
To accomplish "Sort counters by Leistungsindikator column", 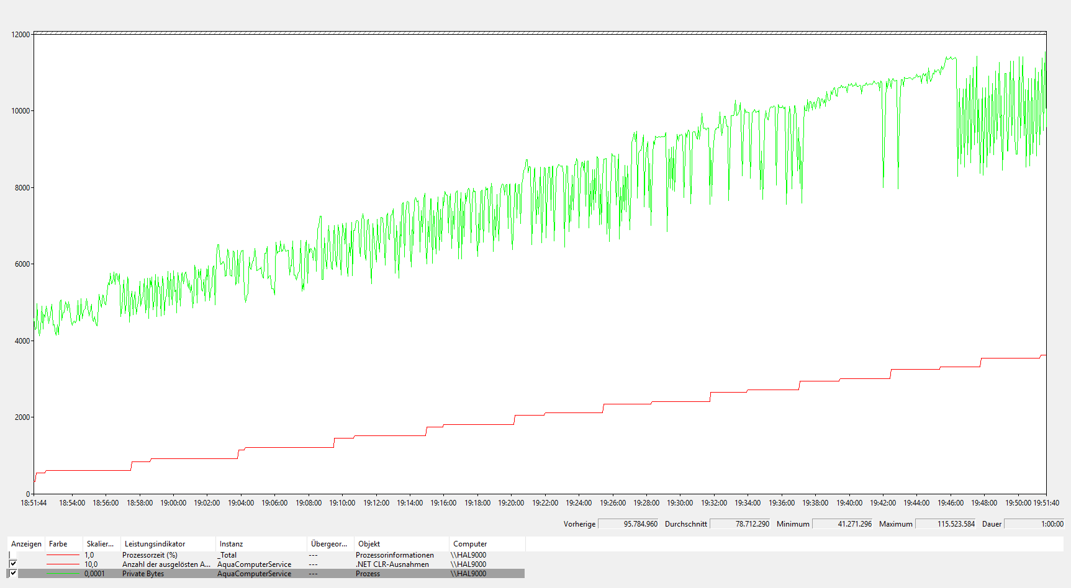I will click(155, 544).
